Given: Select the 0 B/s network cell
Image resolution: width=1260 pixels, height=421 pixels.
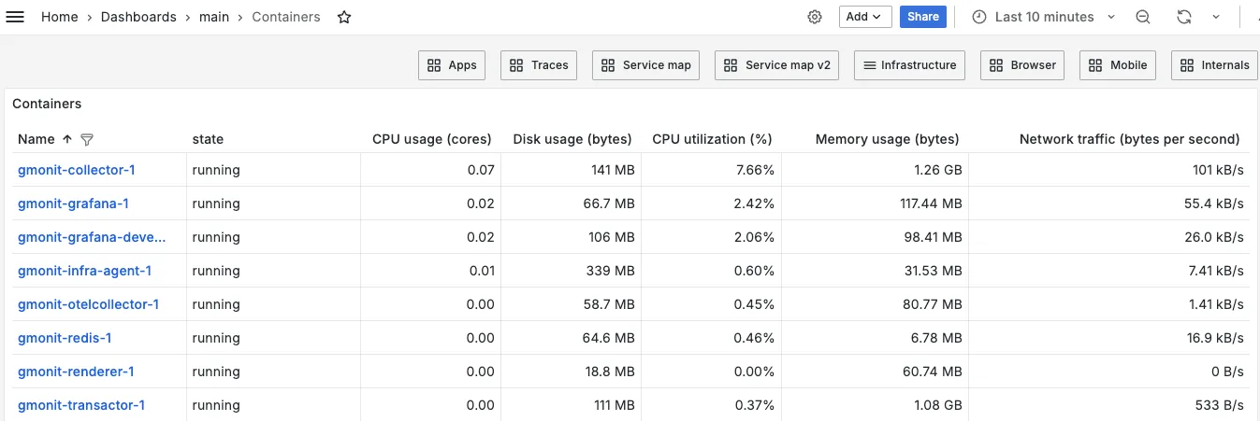Looking at the screenshot, I should 1109,372.
